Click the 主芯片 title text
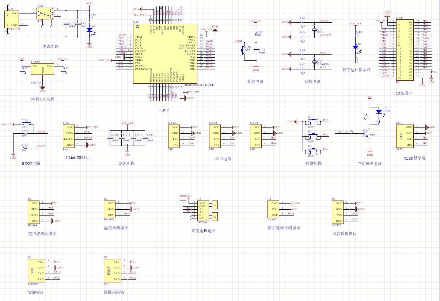 click(164, 110)
